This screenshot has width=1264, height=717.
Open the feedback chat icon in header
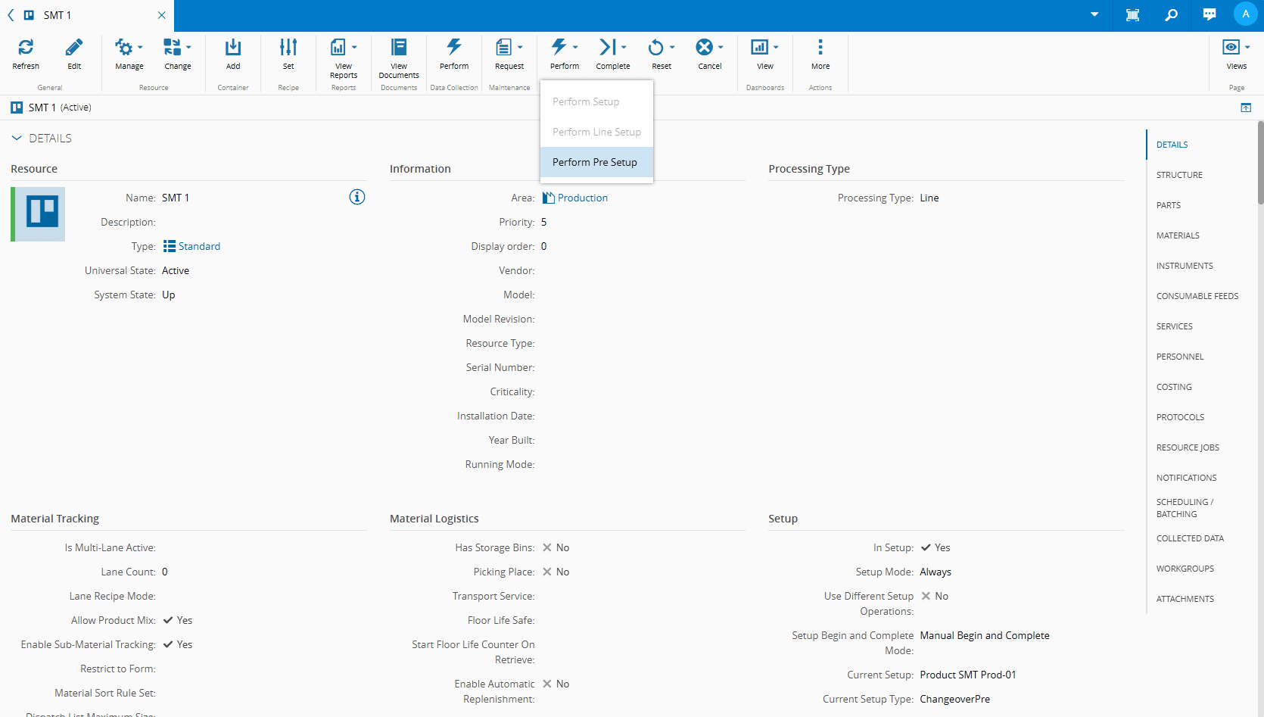coord(1210,15)
